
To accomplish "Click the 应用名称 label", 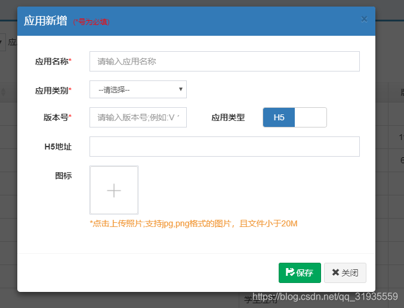I will coord(53,61).
